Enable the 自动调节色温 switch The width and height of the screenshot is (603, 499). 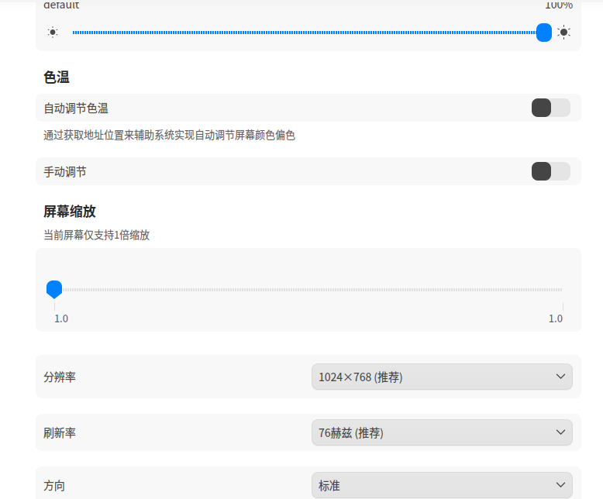(551, 108)
